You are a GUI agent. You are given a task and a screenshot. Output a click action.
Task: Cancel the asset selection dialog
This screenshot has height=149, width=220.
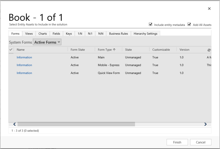point(201,142)
